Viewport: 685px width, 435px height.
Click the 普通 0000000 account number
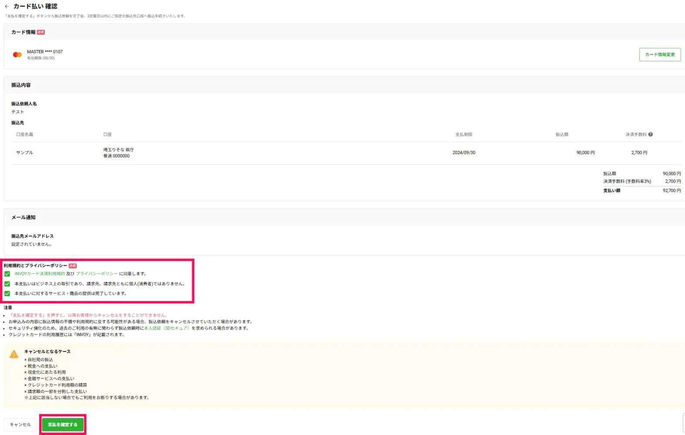tap(116, 156)
